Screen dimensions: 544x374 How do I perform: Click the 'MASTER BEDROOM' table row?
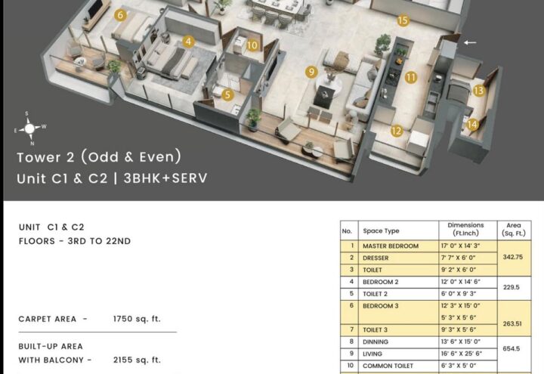pyautogui.click(x=419, y=246)
